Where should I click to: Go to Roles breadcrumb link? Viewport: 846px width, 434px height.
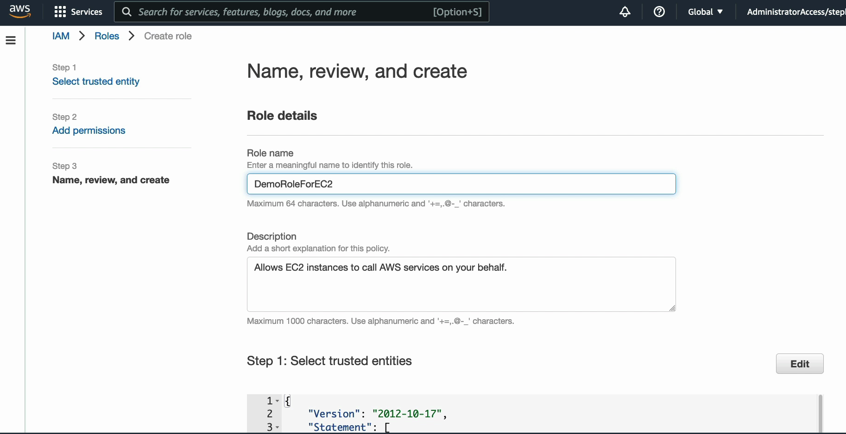click(x=107, y=36)
